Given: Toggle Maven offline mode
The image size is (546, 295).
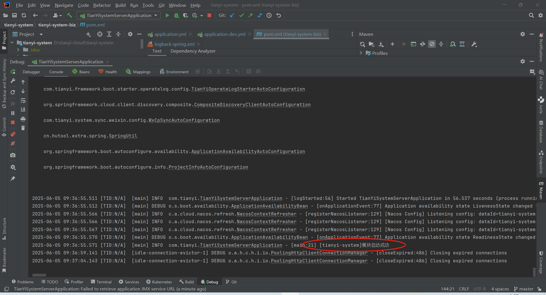Looking at the screenshot, I should 423,44.
